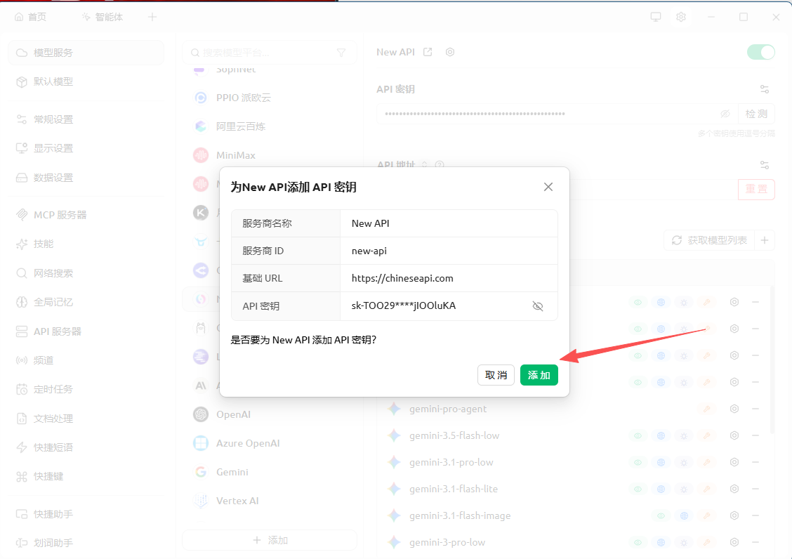This screenshot has width=792, height=559.
Task: Select 阿里云百炼 provider
Action: [x=269, y=126]
